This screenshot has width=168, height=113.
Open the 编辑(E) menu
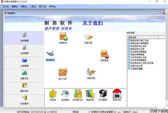click(15, 6)
